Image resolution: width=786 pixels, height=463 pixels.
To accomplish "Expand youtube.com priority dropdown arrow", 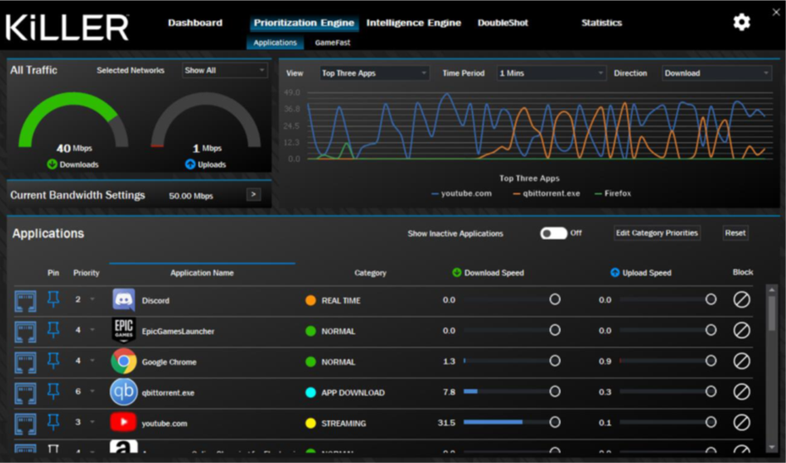I will pos(92,422).
